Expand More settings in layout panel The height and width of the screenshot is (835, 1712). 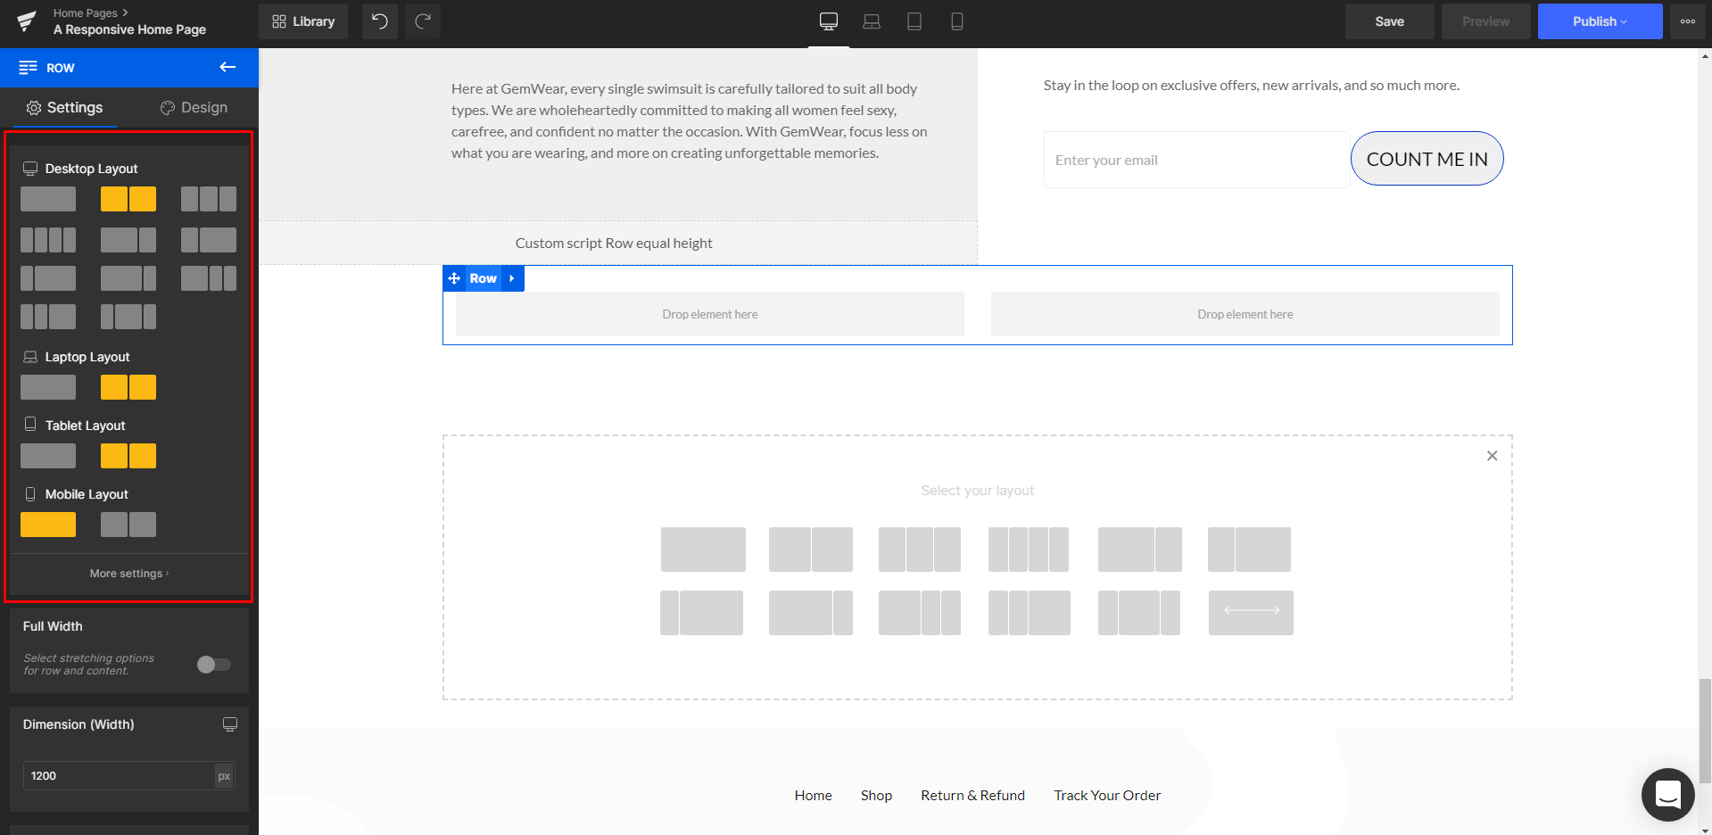click(x=128, y=574)
